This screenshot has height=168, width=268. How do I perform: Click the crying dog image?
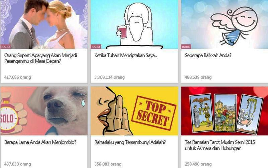[x=44, y=111]
